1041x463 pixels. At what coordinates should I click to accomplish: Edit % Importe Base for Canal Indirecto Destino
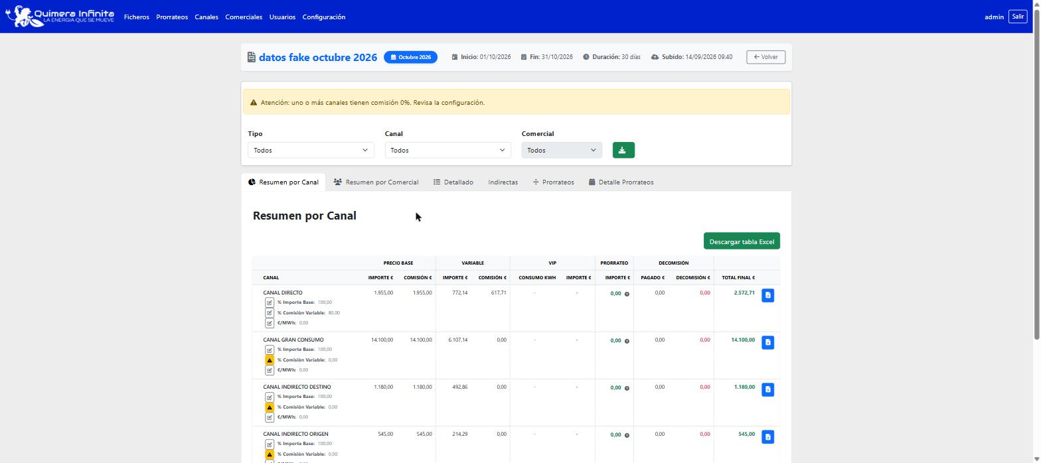pos(270,397)
